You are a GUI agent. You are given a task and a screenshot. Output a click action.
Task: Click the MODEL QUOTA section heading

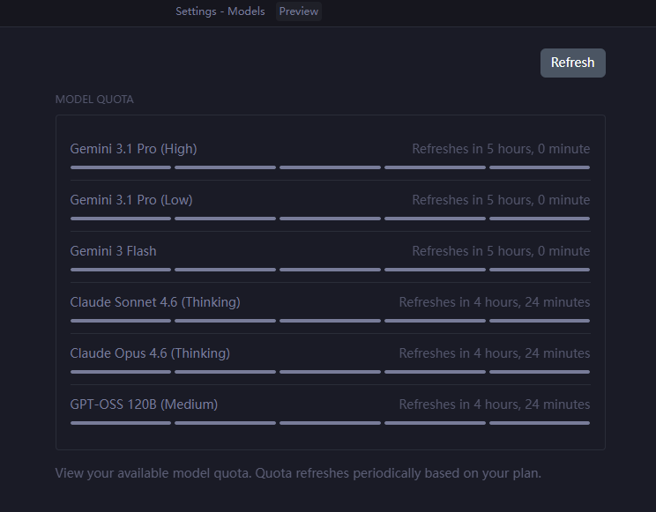[94, 100]
